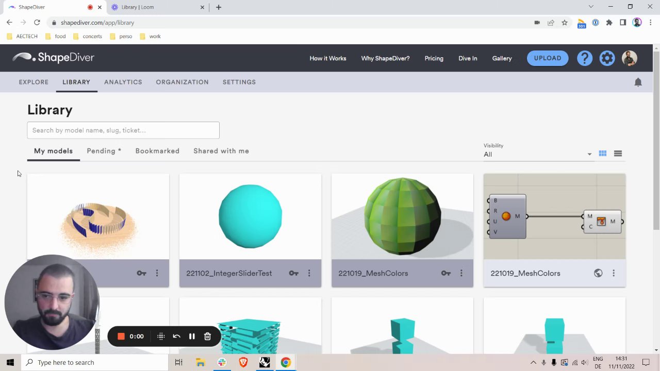Open more options for 221102_IntegerSliderTest card
The height and width of the screenshot is (371, 660).
pyautogui.click(x=309, y=273)
